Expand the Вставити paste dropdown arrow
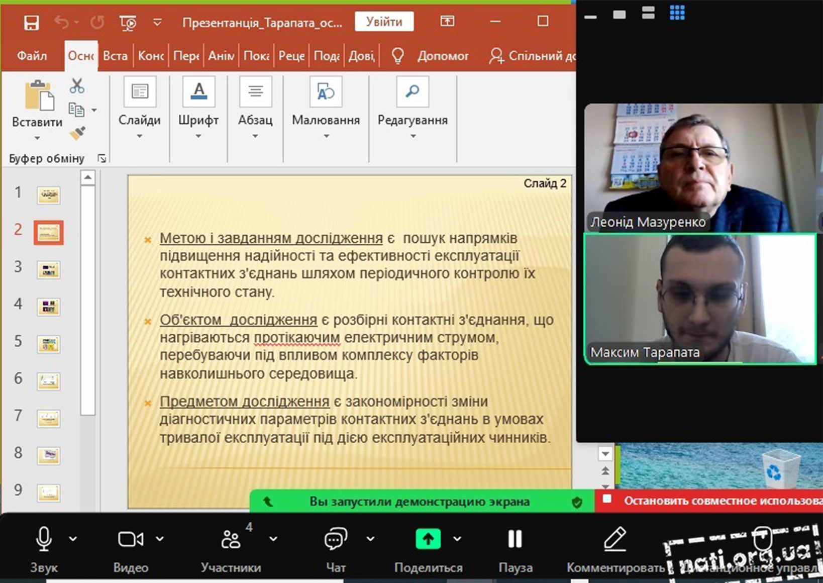Screen dimensions: 823x583 (x=37, y=138)
